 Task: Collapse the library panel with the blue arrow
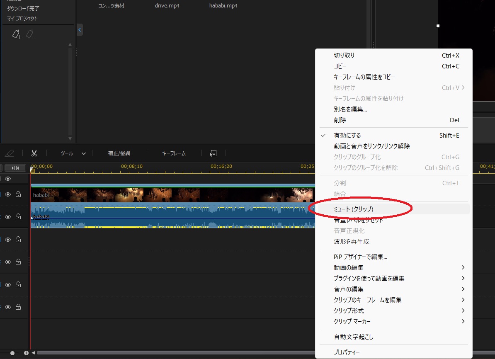pos(80,30)
